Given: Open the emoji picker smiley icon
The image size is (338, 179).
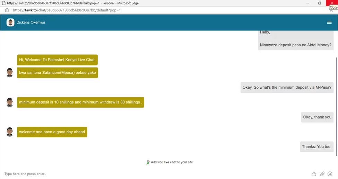Looking at the screenshot, I should pos(330,173).
